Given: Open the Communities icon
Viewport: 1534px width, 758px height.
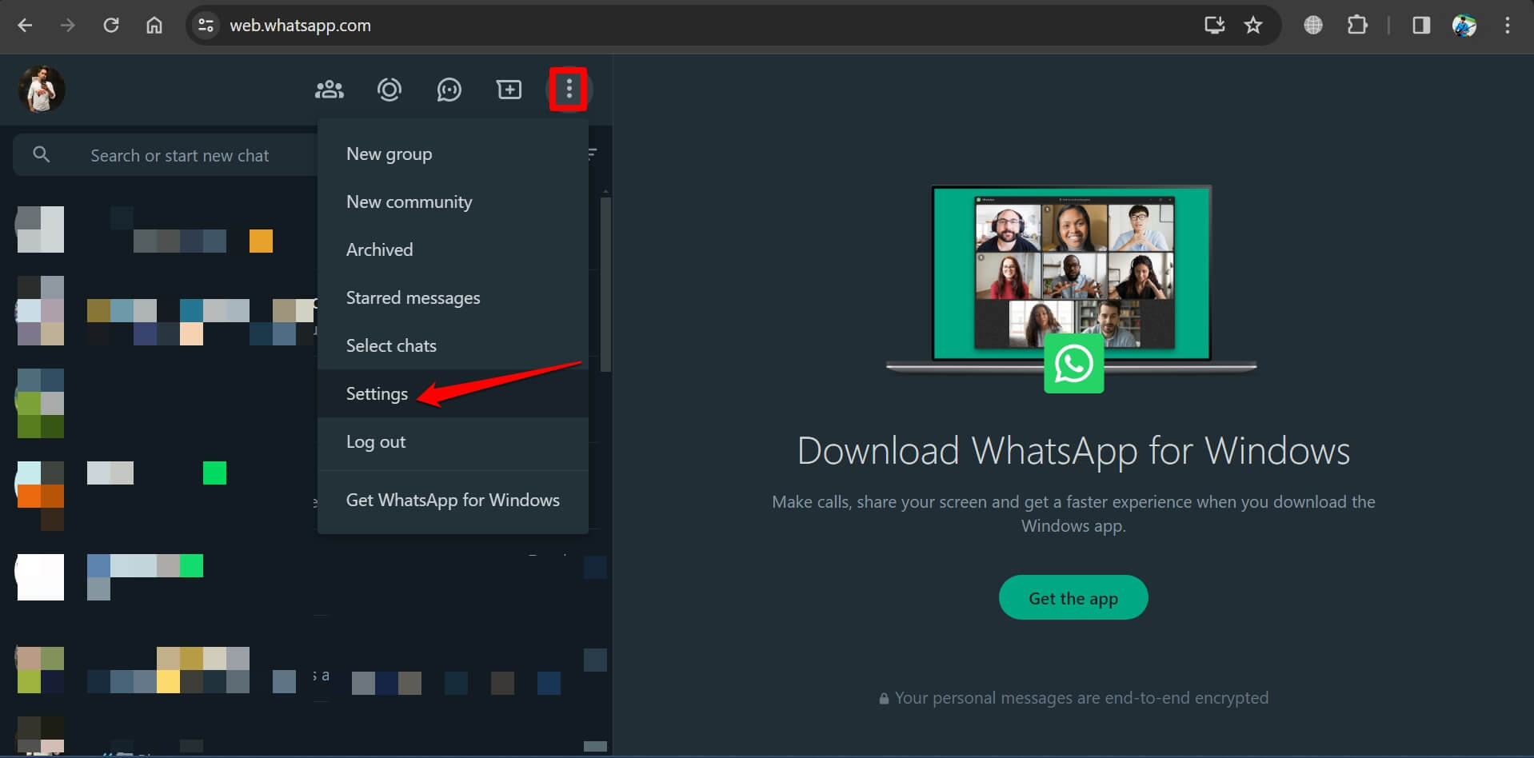Looking at the screenshot, I should pyautogui.click(x=329, y=90).
